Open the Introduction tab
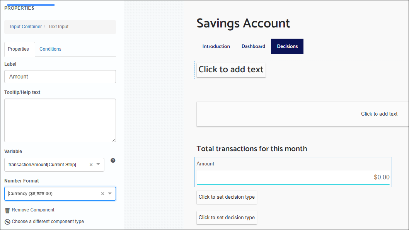 point(216,46)
